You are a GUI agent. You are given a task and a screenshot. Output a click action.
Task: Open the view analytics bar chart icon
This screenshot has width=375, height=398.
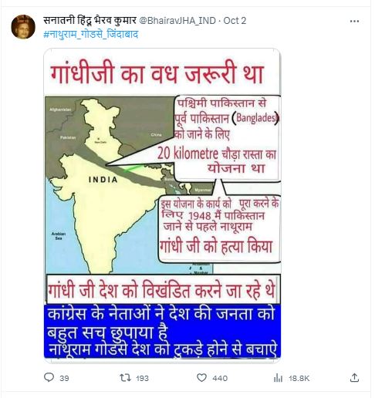pos(278,378)
